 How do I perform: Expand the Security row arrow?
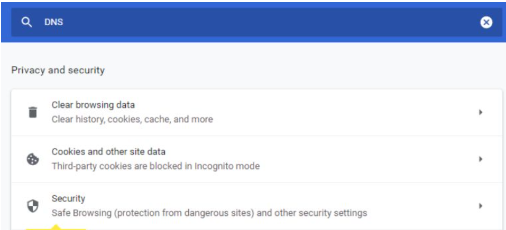481,206
